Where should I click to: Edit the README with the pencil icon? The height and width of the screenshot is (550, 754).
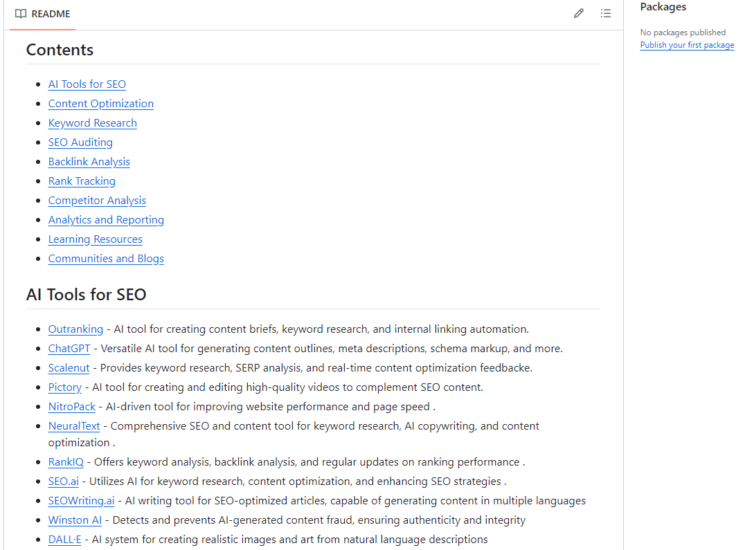point(579,13)
